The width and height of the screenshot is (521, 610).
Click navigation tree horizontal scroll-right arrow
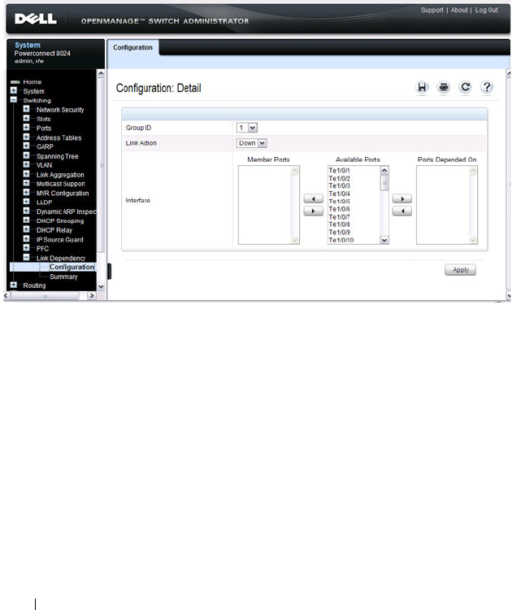92,296
